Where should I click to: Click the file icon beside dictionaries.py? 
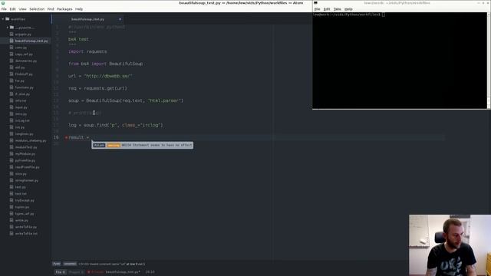click(x=12, y=61)
